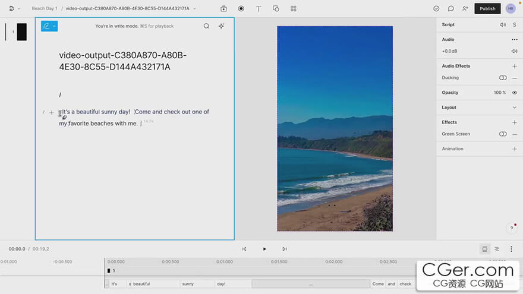Click the plus icon beside script paragraph

[x=51, y=113]
